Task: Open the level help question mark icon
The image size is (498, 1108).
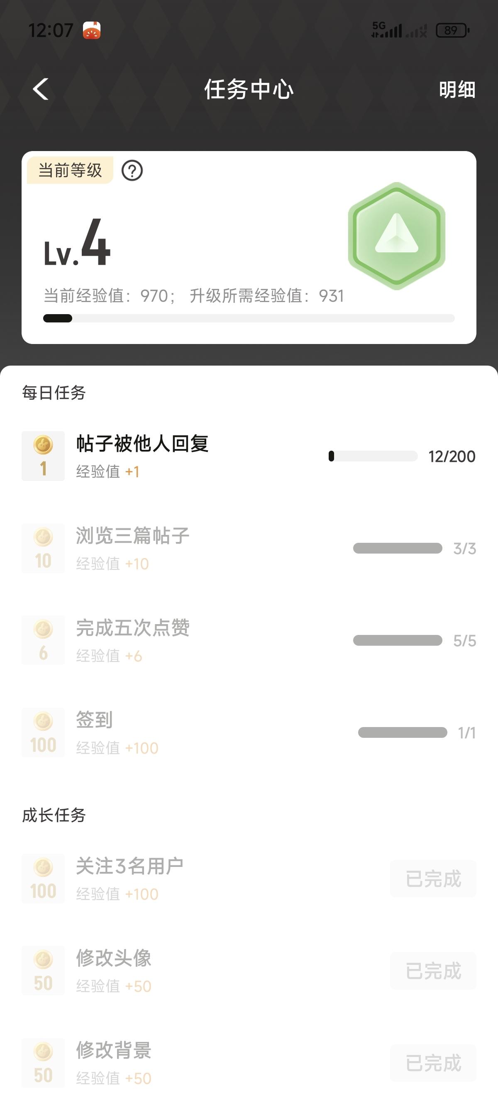Action: [132, 171]
